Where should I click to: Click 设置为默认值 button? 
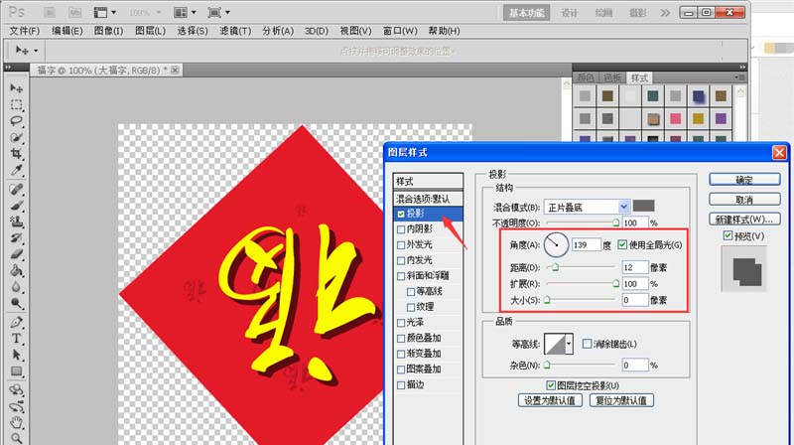[x=550, y=400]
